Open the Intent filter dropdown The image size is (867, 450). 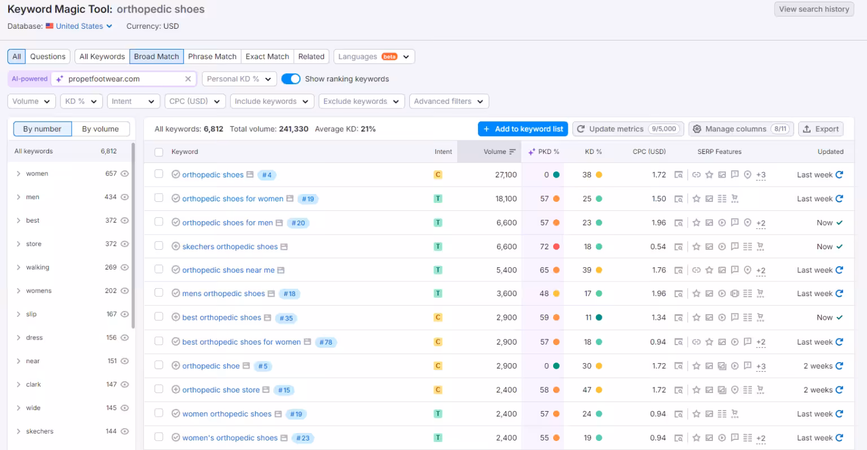133,102
